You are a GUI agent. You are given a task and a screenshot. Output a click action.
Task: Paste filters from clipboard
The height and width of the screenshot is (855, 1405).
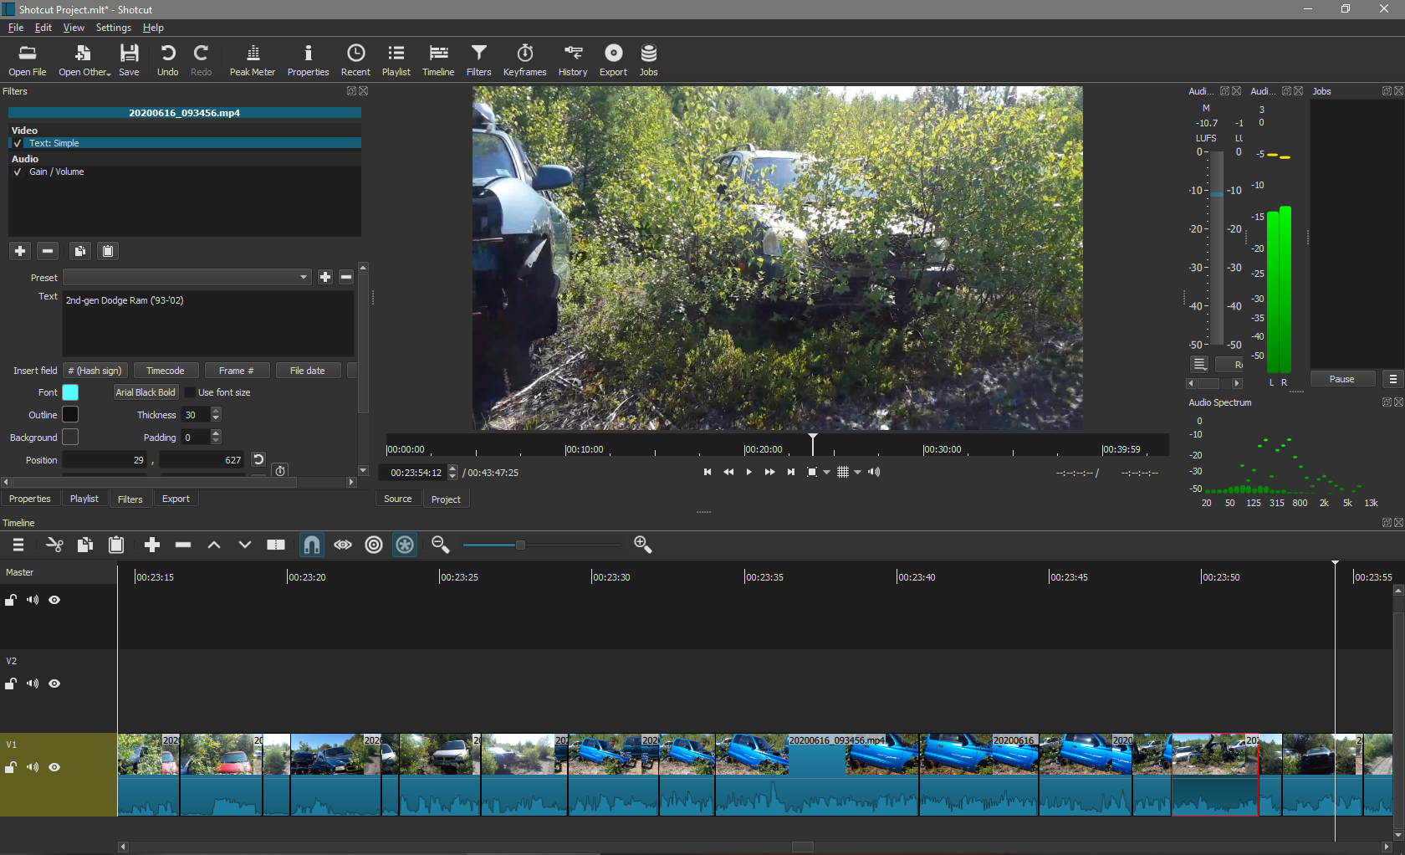108,251
